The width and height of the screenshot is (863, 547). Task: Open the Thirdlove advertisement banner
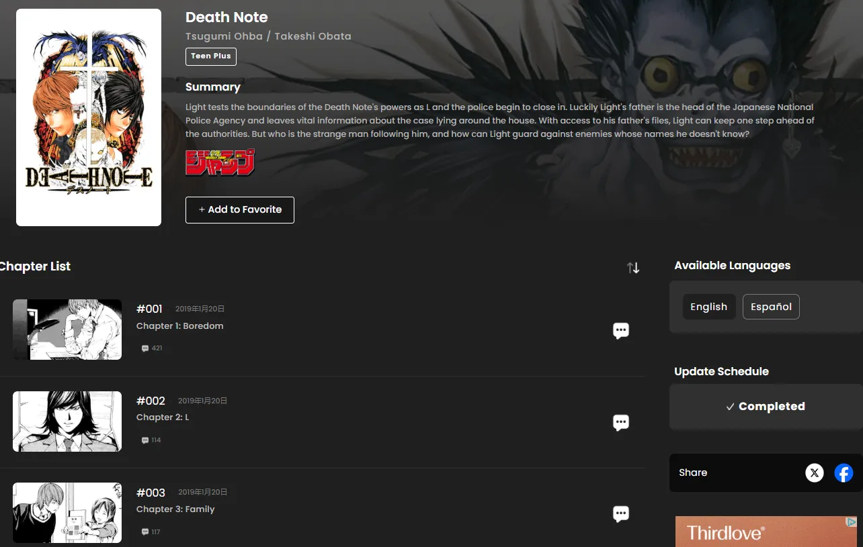coord(766,532)
